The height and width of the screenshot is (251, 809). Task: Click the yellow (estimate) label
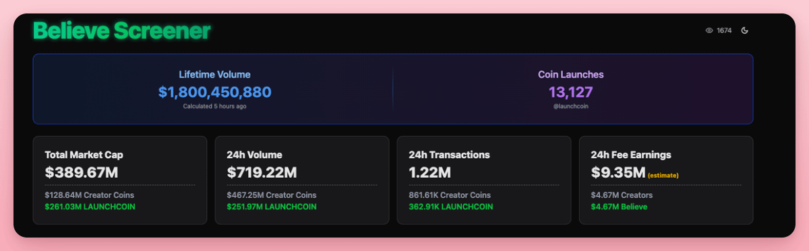click(x=663, y=176)
